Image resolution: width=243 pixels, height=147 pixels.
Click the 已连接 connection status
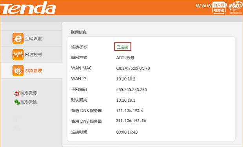tap(122, 47)
